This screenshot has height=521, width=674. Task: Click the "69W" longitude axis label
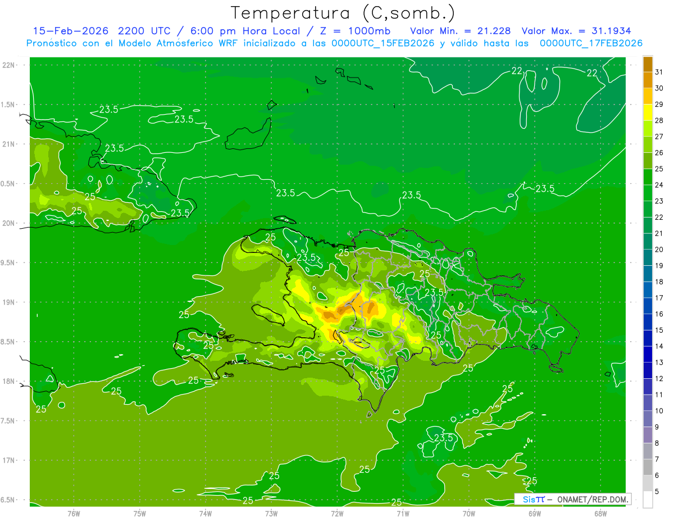pyautogui.click(x=534, y=513)
